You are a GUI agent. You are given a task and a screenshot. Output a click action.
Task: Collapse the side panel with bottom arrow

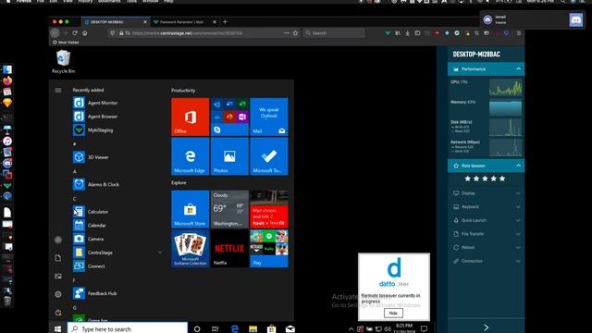(x=486, y=327)
